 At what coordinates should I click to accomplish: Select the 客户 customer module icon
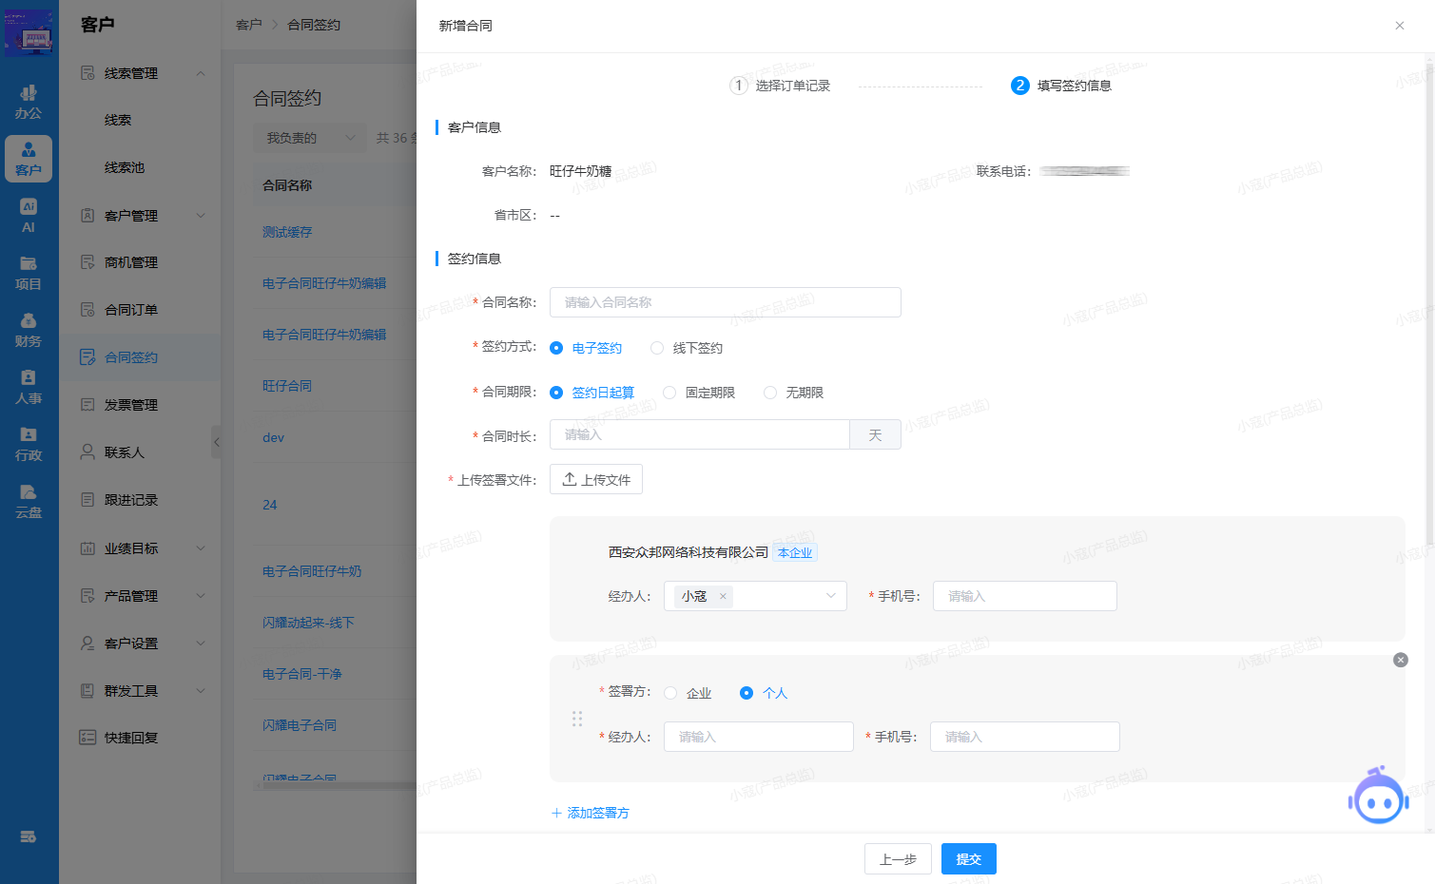click(x=29, y=159)
